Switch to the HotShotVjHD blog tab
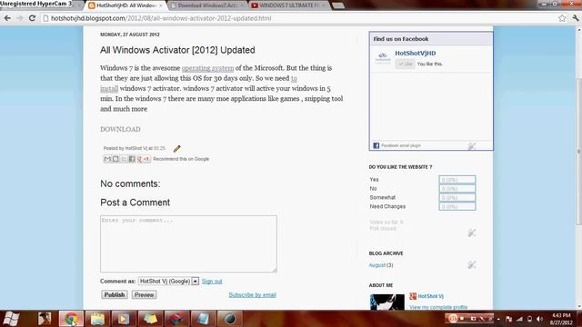Viewport: 582px width, 327px height. (125, 5)
